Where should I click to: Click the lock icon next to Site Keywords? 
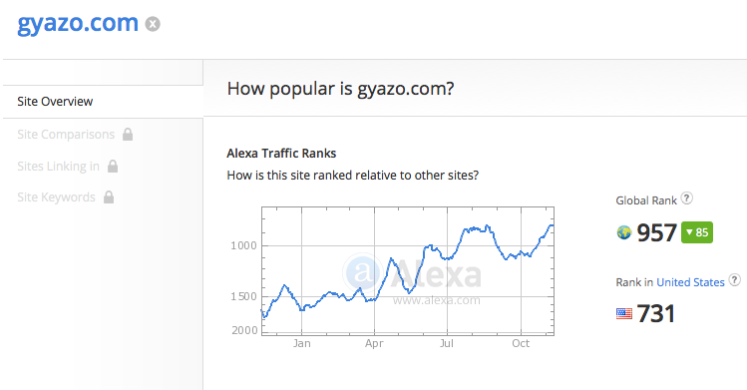point(109,197)
